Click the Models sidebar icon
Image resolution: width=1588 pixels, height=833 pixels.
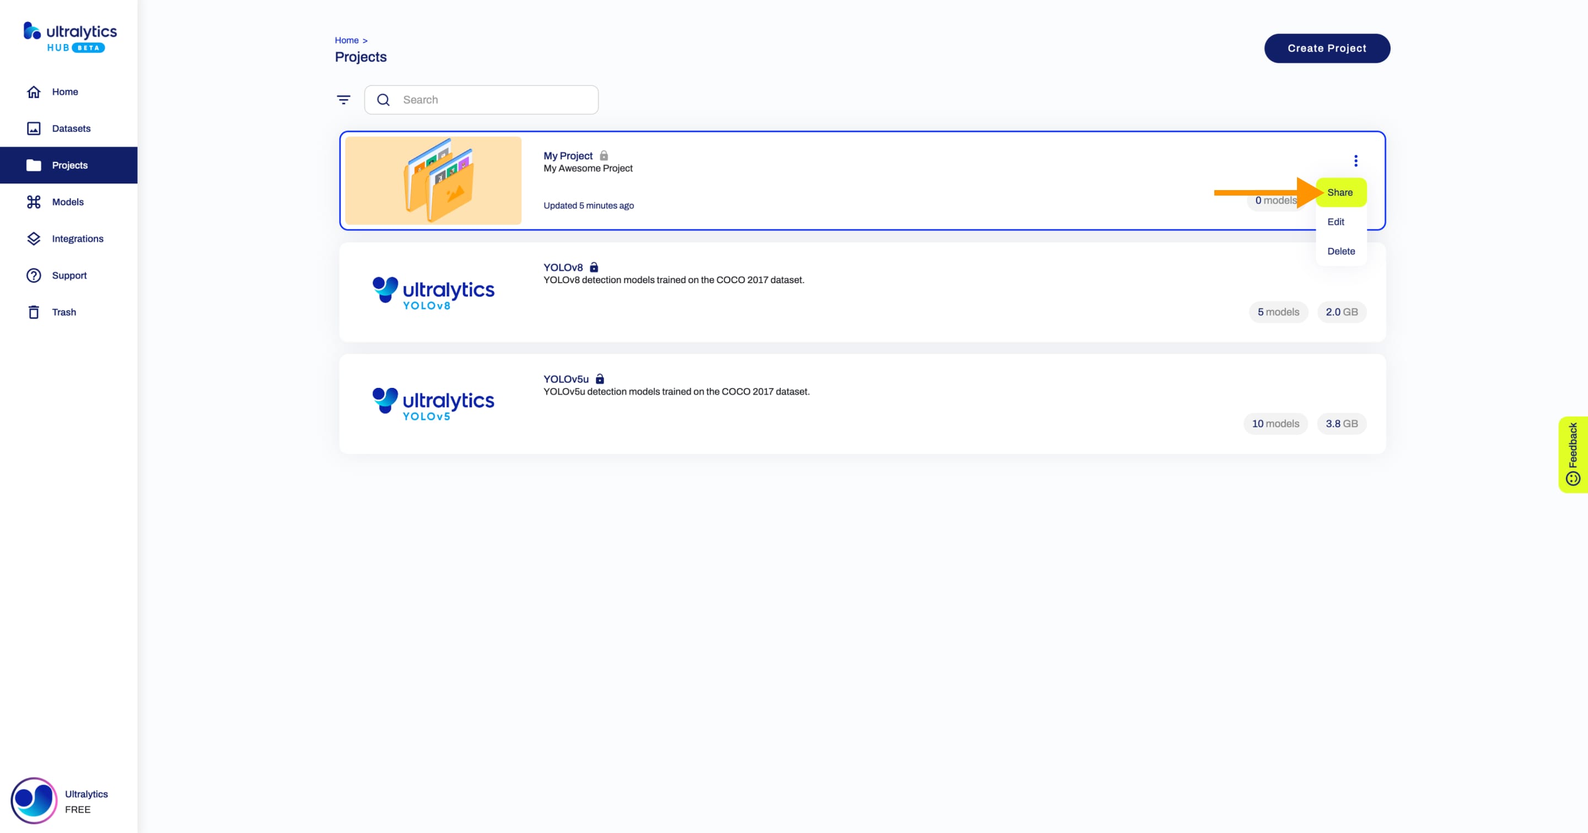[x=33, y=202]
